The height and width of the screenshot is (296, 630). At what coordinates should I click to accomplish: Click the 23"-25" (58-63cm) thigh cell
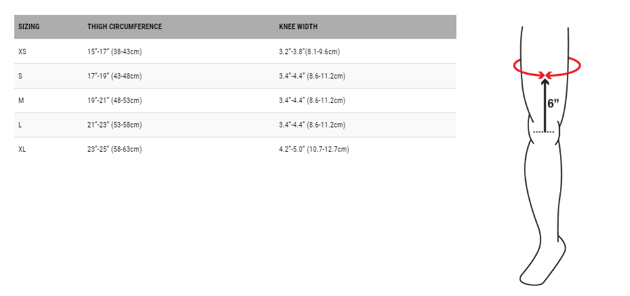click(115, 149)
